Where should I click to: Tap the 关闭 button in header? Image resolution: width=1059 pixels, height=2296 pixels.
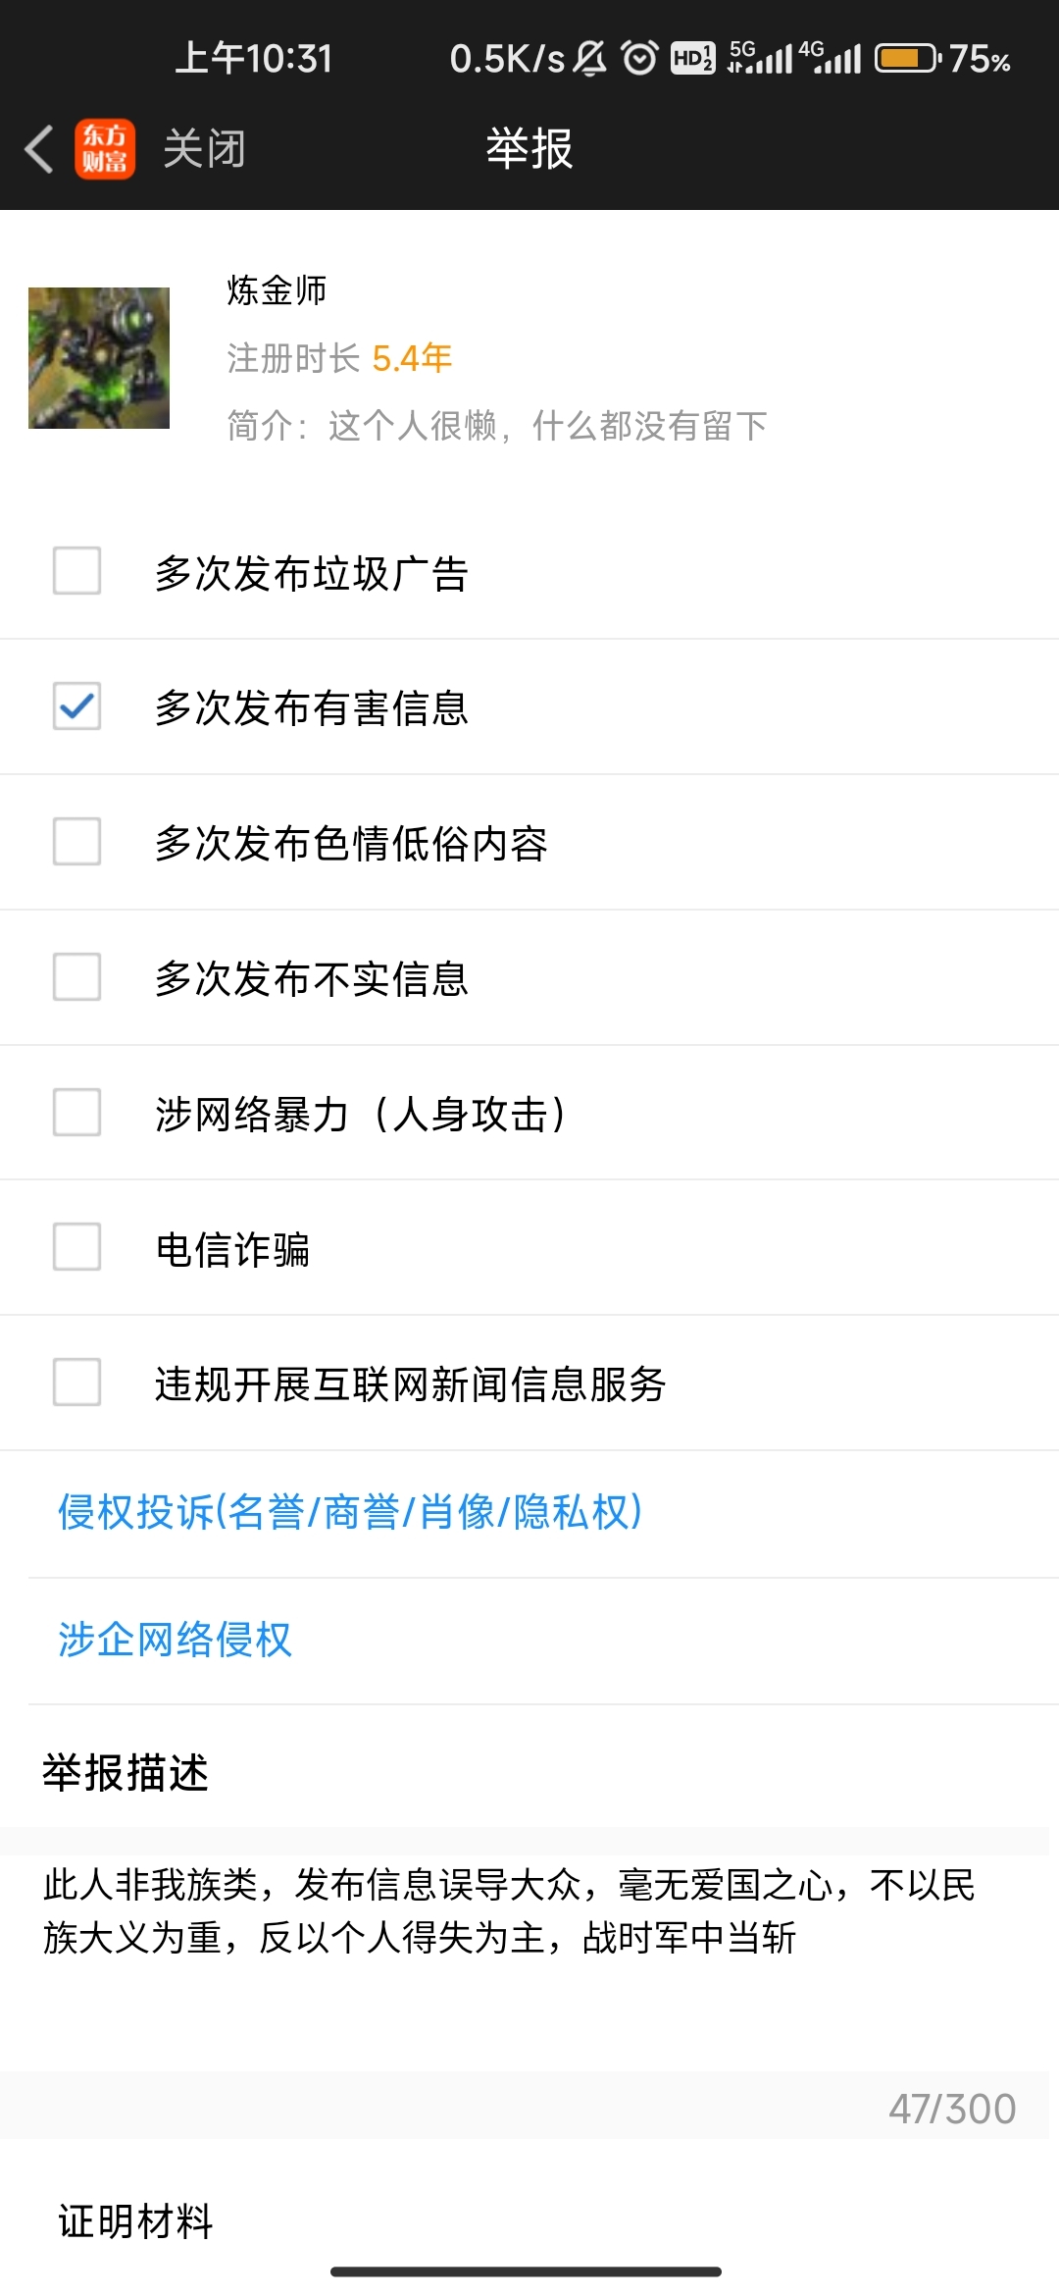[x=204, y=149]
